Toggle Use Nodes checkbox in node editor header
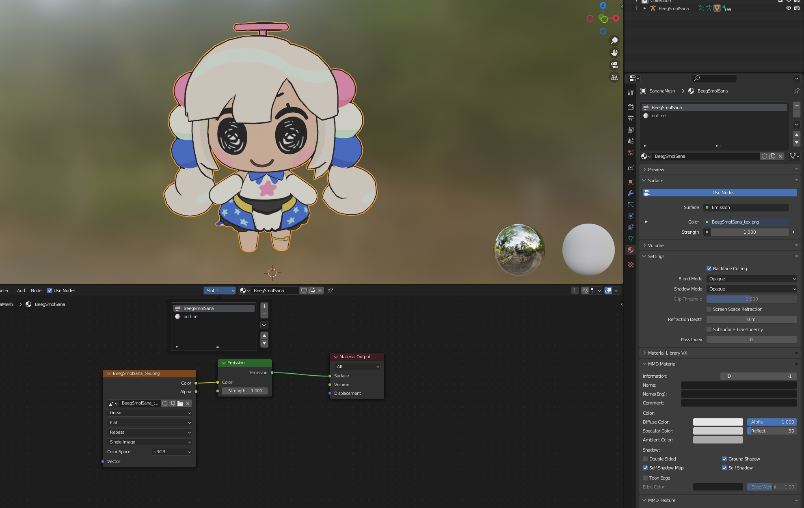This screenshot has width=804, height=508. (50, 291)
